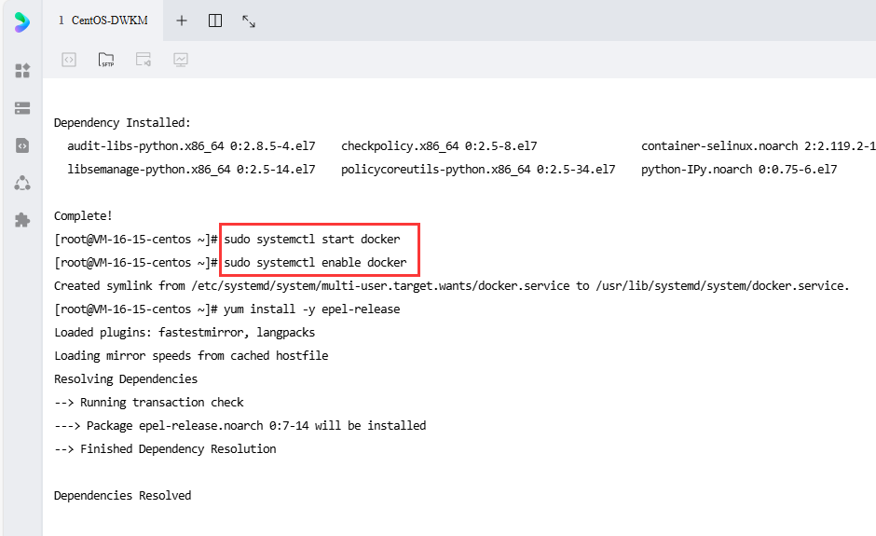The height and width of the screenshot is (536, 876).
Task: Click 'sudo systemctl enable docker' command text
Action: [315, 263]
